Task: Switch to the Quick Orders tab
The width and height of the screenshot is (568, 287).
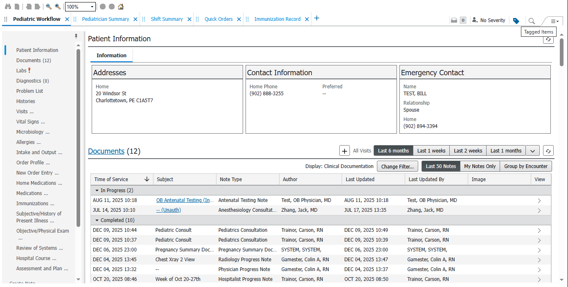Action: [219, 19]
